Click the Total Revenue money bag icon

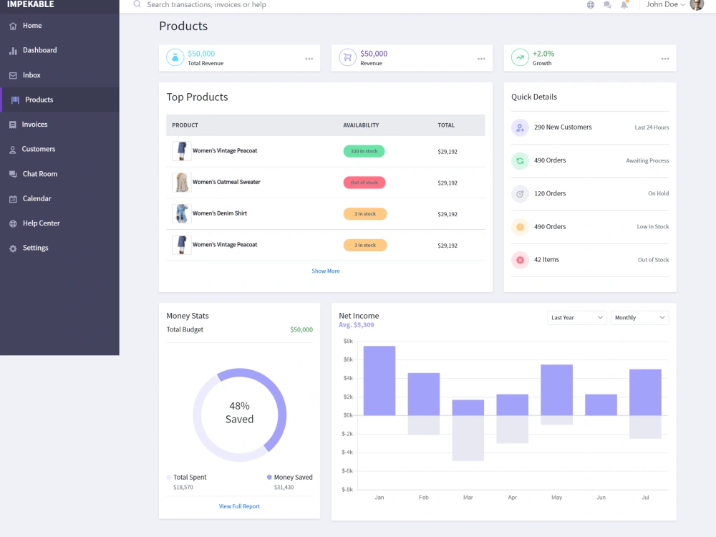click(175, 57)
